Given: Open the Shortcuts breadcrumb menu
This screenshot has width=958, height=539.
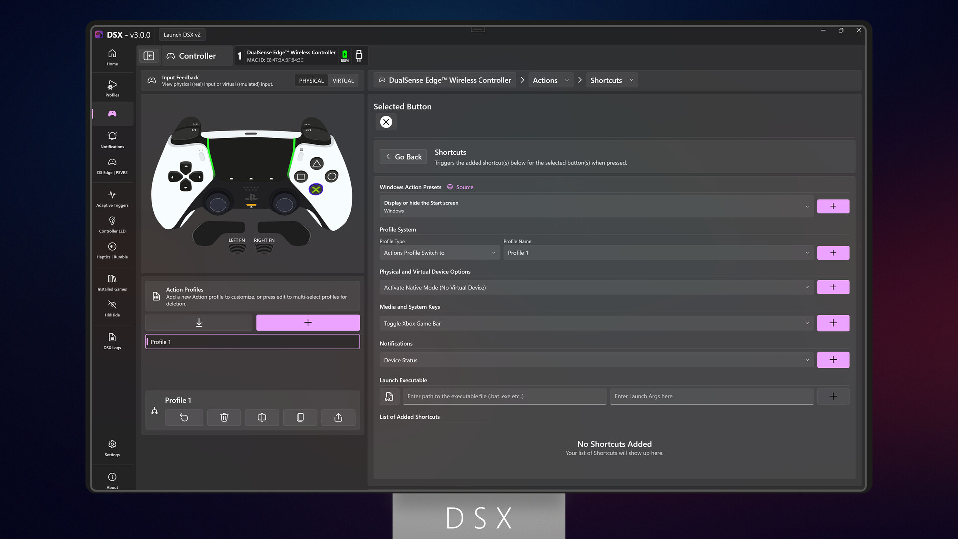Looking at the screenshot, I should point(611,80).
